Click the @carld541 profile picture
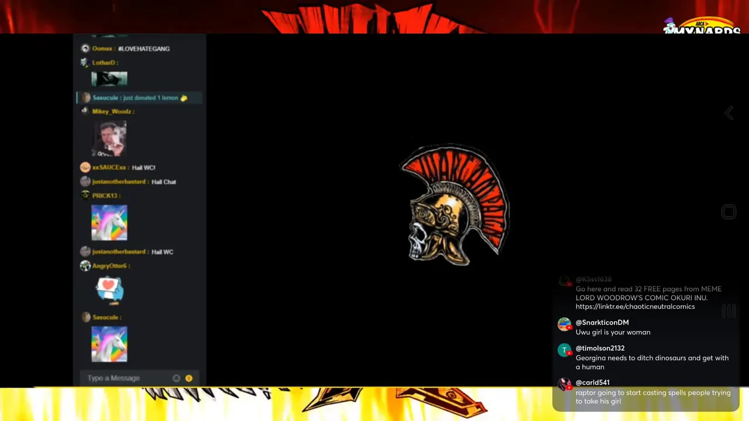Viewport: 749px width, 421px height. tap(564, 384)
